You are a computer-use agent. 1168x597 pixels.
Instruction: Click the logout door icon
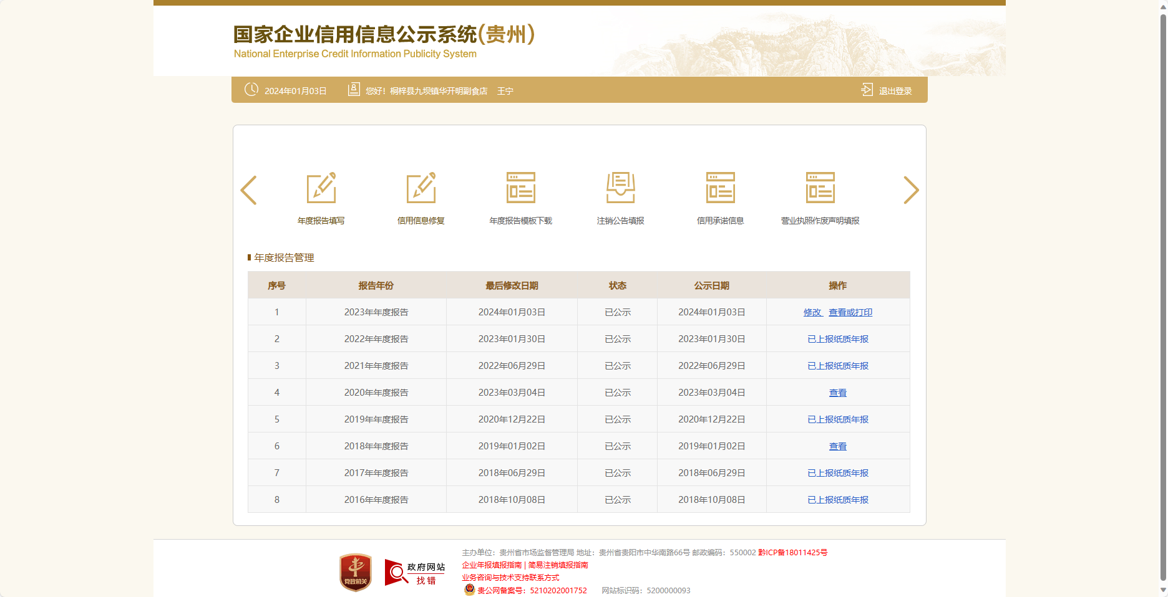[867, 90]
